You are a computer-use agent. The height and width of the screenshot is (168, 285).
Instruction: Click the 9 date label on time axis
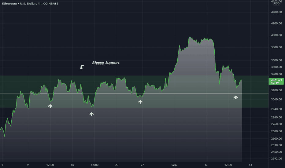click(28, 165)
